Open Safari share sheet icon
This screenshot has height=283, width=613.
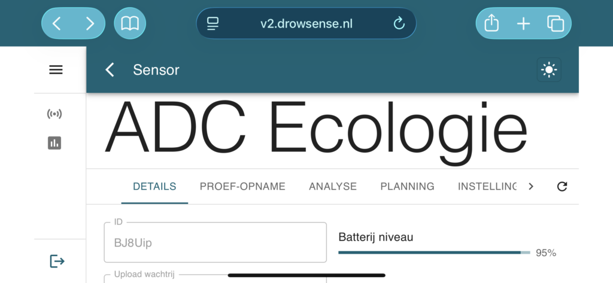[x=491, y=23]
